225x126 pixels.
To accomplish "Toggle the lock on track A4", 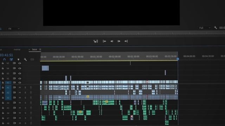I will click(x=3, y=103).
